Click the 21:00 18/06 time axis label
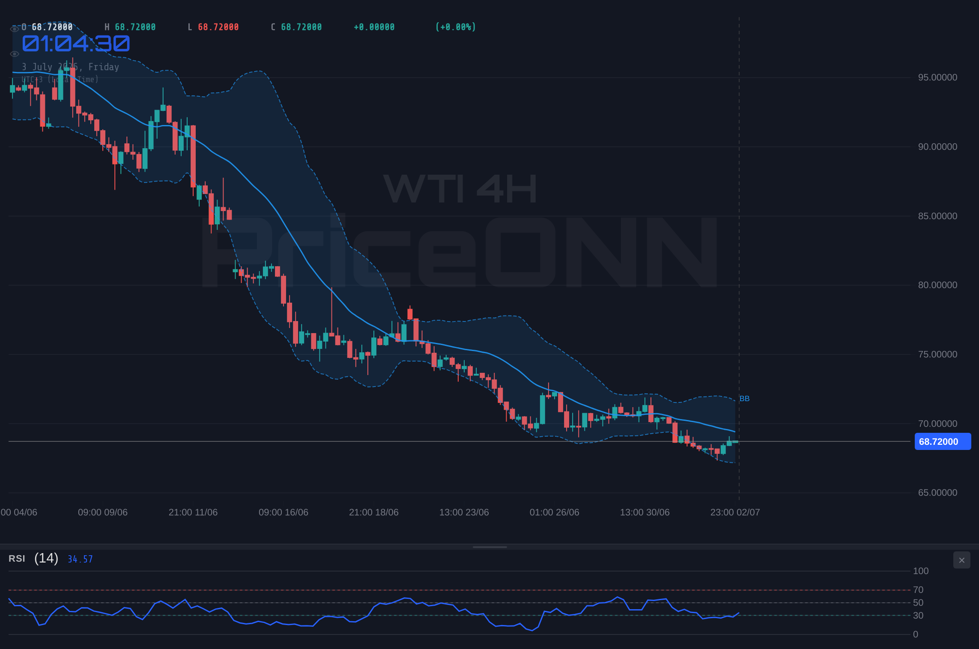This screenshot has width=979, height=649. coord(374,512)
